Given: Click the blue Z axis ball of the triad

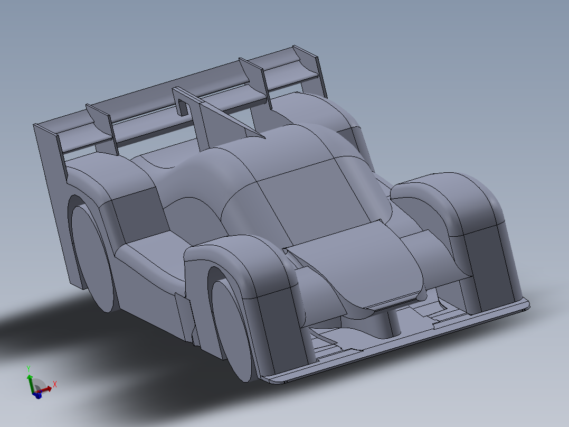Looking at the screenshot, I should coord(38,396).
